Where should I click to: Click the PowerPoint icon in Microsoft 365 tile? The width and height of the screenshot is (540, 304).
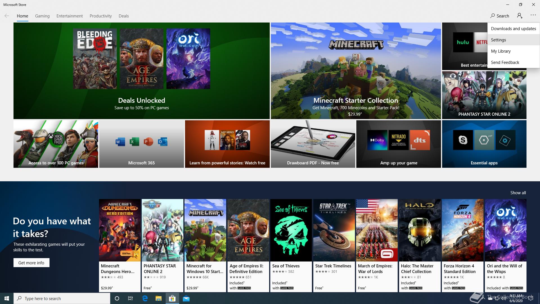tap(148, 142)
